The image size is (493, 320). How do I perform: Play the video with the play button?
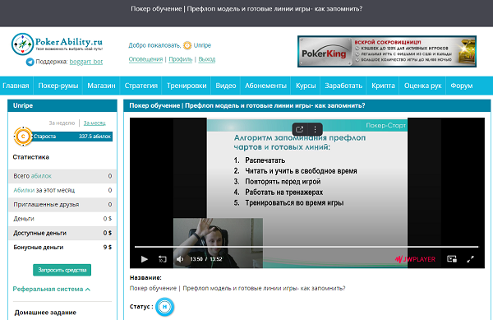pyautogui.click(x=145, y=259)
